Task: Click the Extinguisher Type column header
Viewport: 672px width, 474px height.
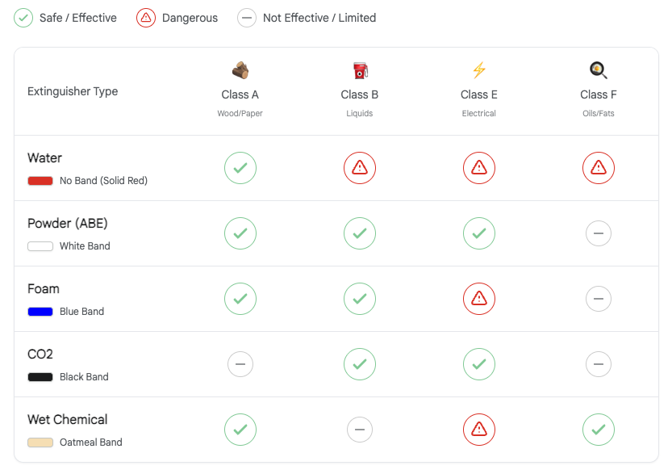Action: tap(73, 91)
